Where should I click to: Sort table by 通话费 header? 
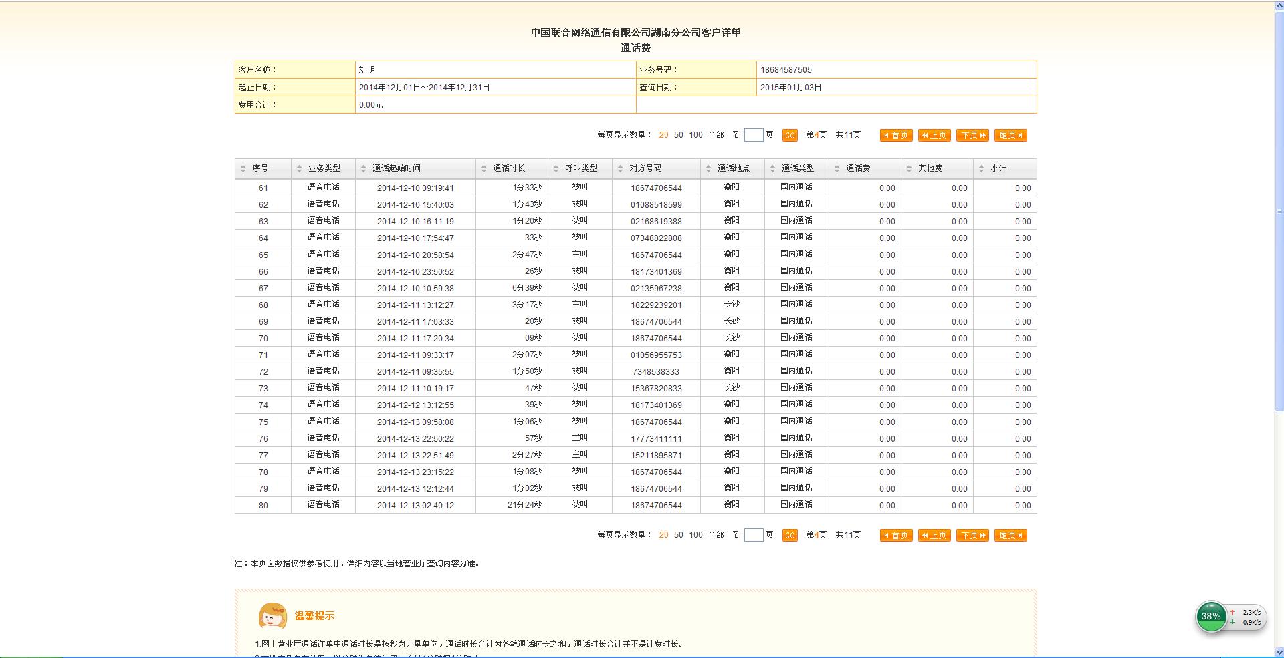tap(857, 168)
